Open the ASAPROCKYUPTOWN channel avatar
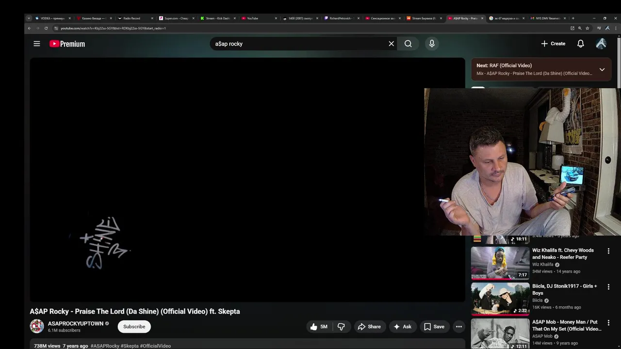The image size is (621, 349). coord(37,327)
